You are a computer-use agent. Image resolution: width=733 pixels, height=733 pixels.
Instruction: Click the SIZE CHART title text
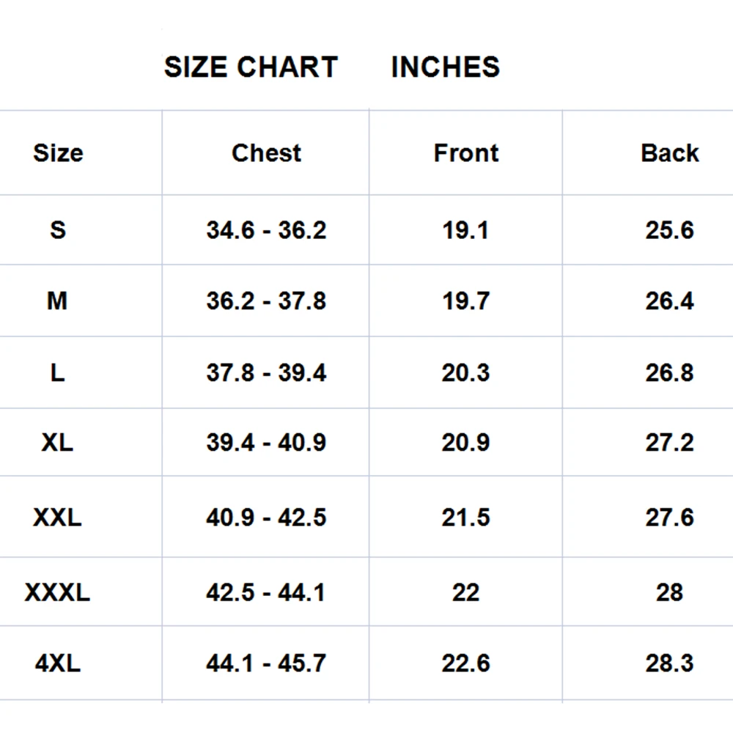[x=250, y=67]
